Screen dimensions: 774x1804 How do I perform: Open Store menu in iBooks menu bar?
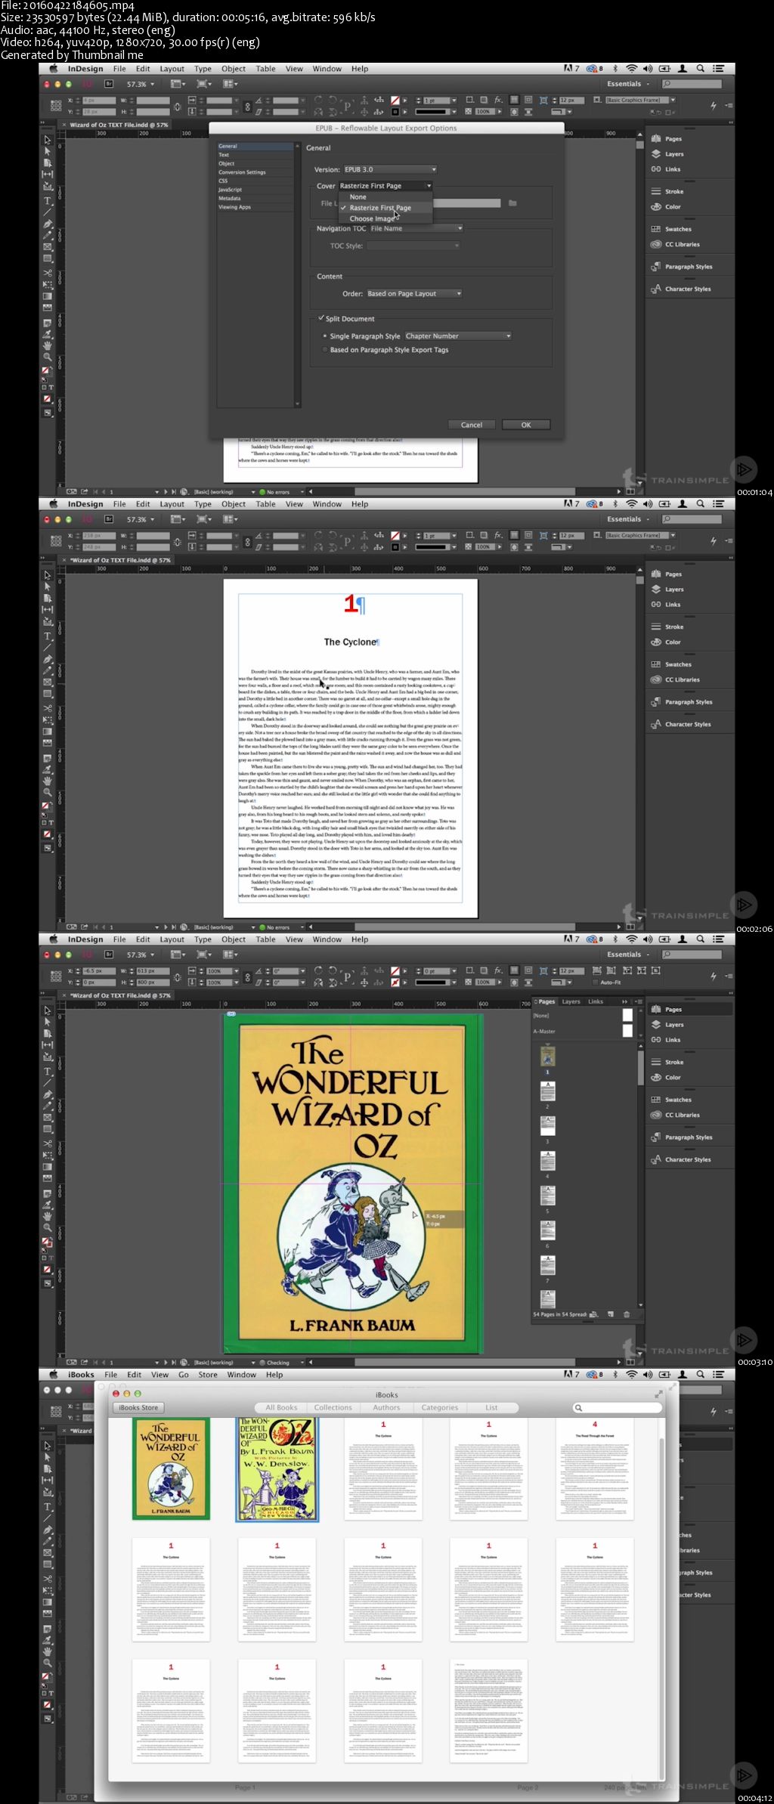(x=208, y=1375)
